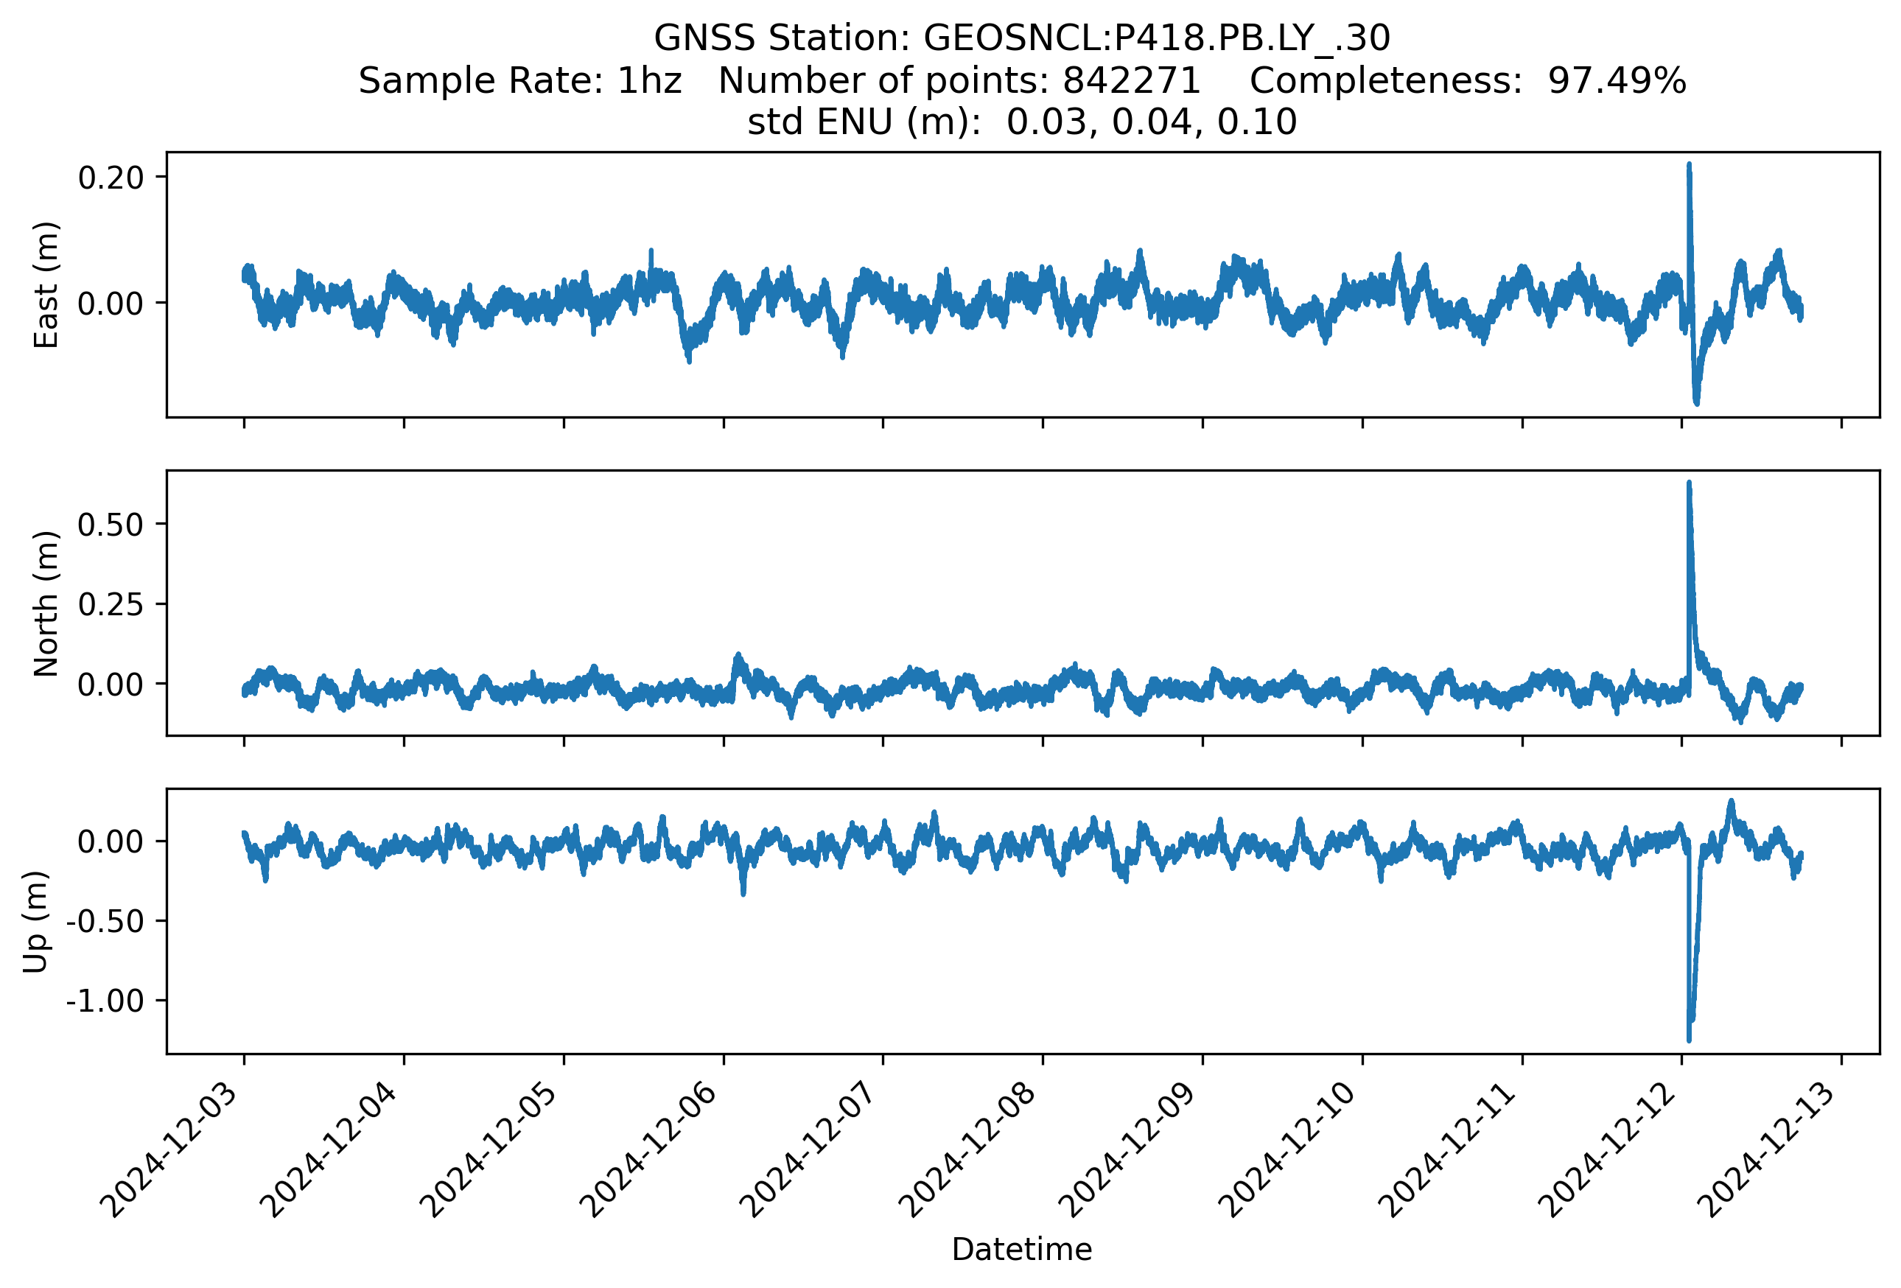1901x1288 pixels.
Task: Click the East (m) axis label
Action: [x=46, y=284]
